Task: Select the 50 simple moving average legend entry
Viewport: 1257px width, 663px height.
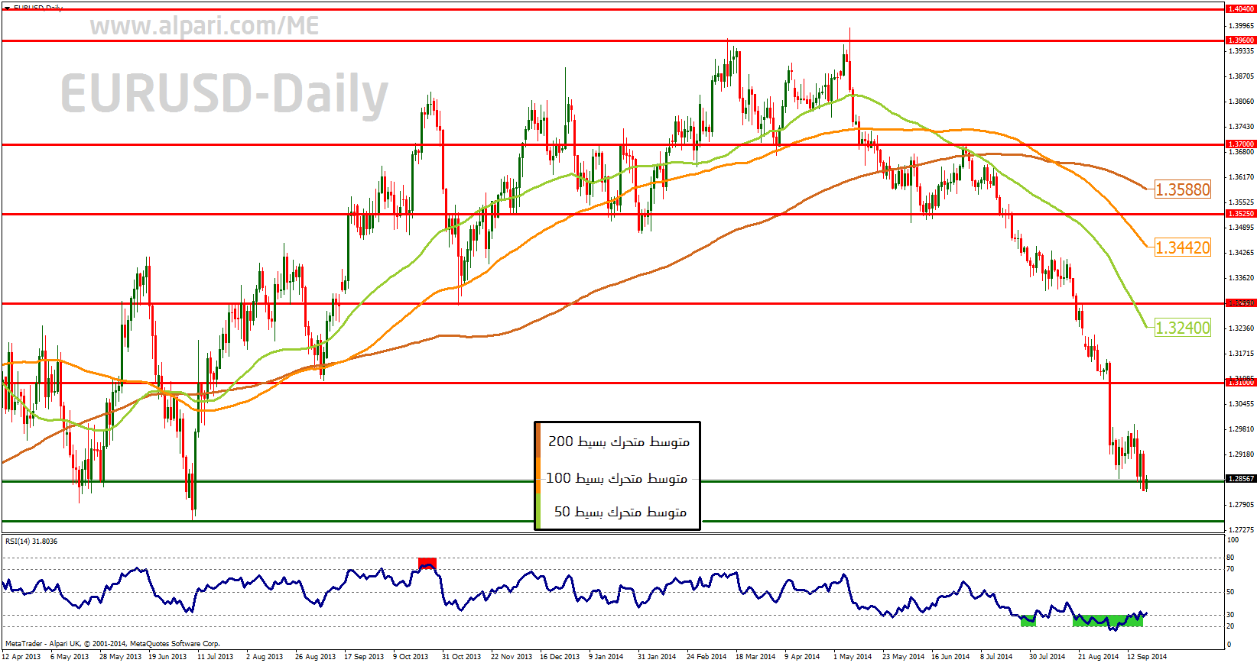Action: point(620,512)
